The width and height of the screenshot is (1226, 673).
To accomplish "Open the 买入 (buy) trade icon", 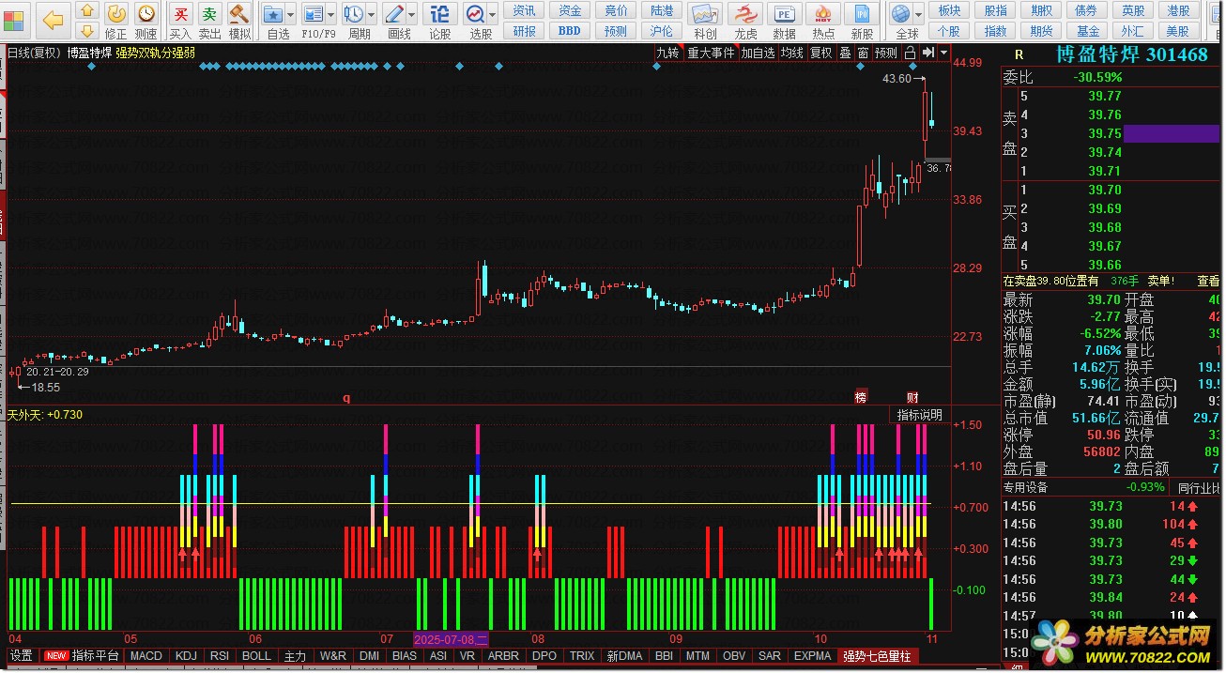I will point(180,21).
